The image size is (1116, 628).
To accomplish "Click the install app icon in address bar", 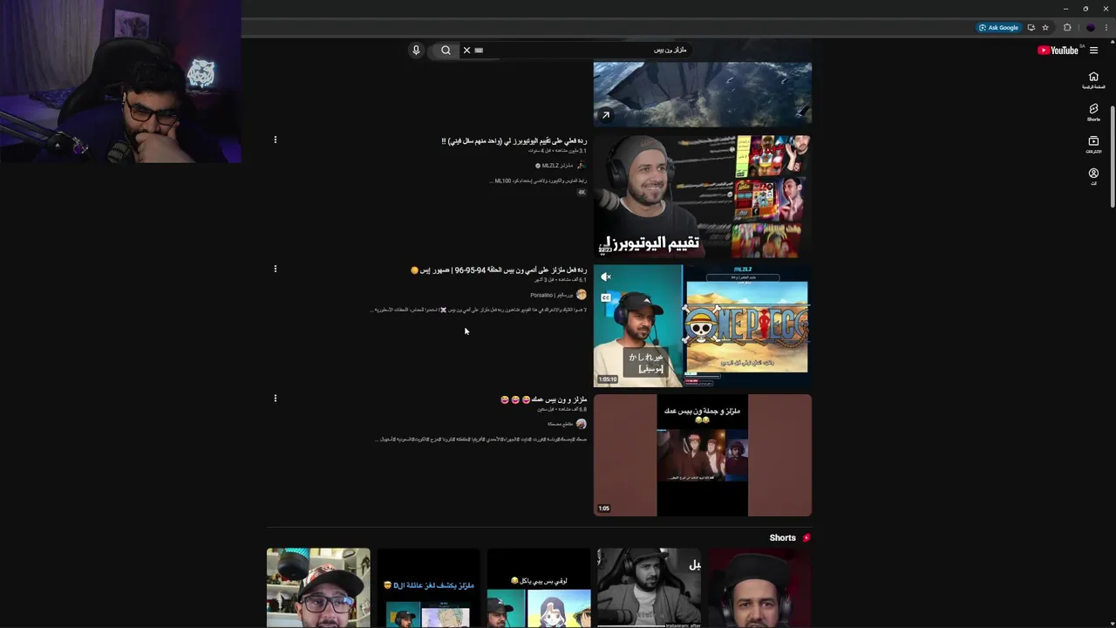I will (1031, 27).
